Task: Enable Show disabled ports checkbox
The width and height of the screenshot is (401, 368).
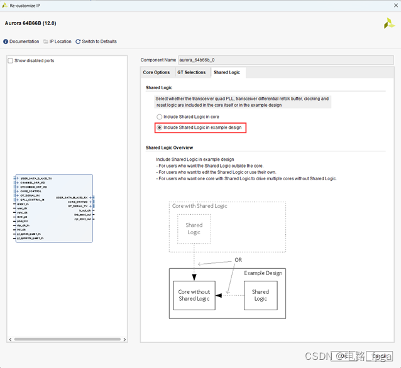Action: (x=11, y=60)
